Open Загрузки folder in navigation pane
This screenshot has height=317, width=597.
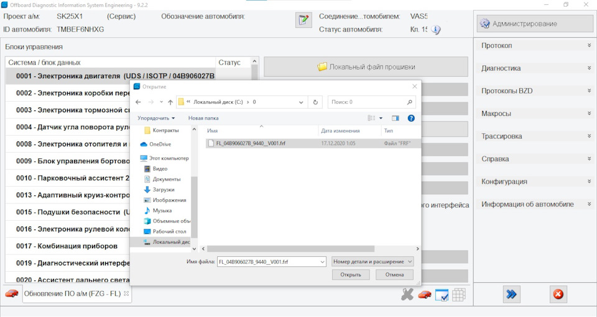point(159,189)
